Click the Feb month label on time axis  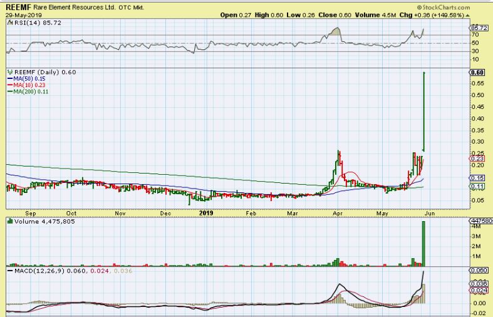coord(251,213)
